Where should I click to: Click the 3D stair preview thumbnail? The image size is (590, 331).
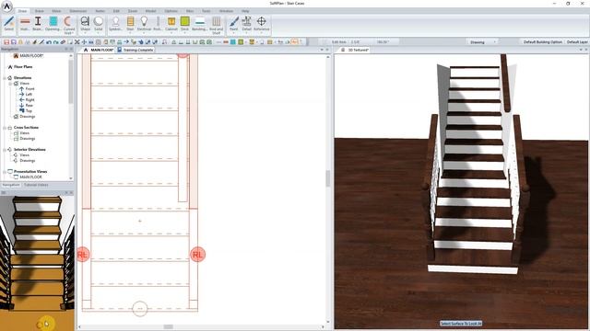(x=37, y=263)
